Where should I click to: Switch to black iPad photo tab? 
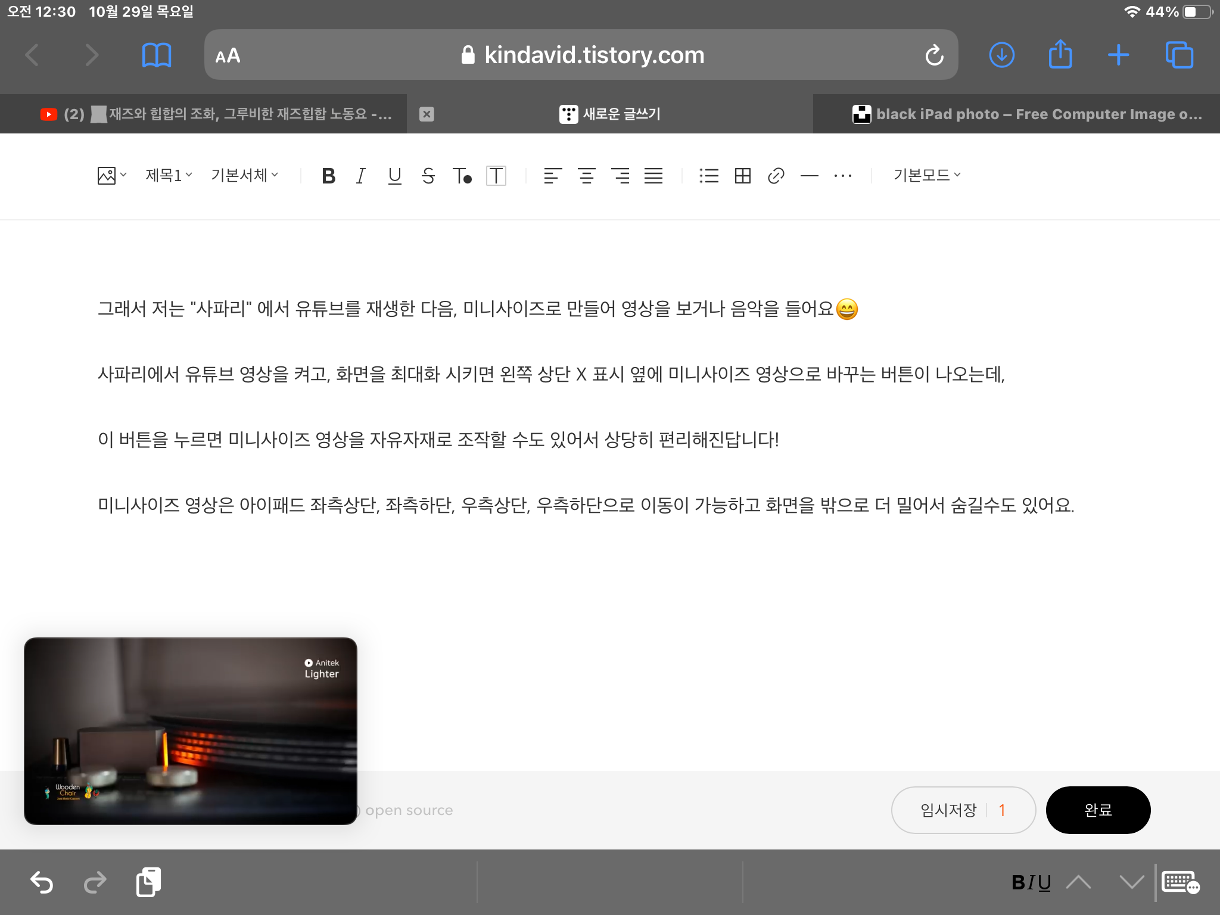[x=1027, y=114]
